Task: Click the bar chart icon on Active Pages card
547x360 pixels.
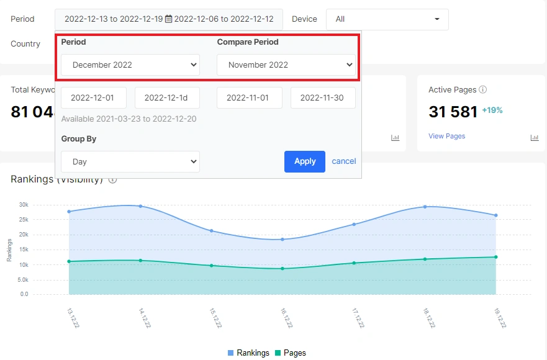Action: (535, 138)
